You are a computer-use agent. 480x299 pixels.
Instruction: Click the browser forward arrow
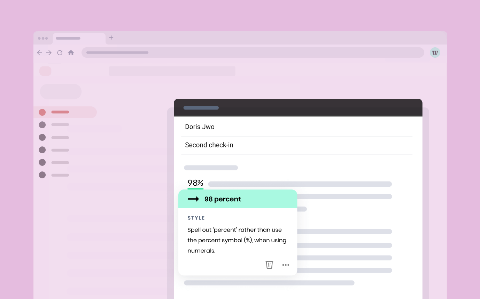click(49, 52)
